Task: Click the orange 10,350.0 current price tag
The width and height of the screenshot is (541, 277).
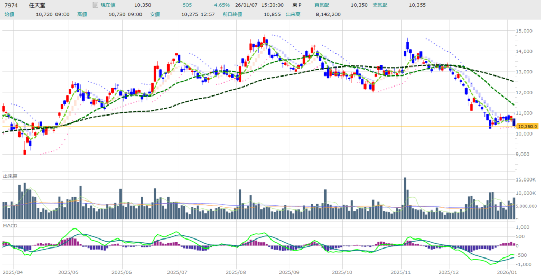Action: pos(527,126)
